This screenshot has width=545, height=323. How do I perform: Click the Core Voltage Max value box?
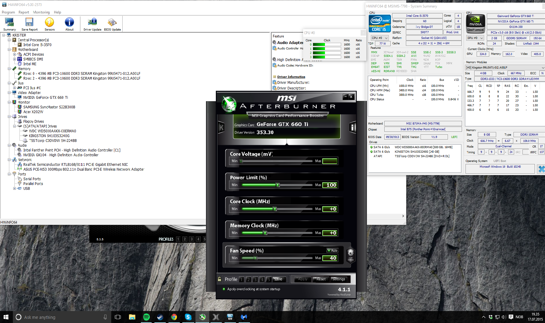(x=330, y=161)
